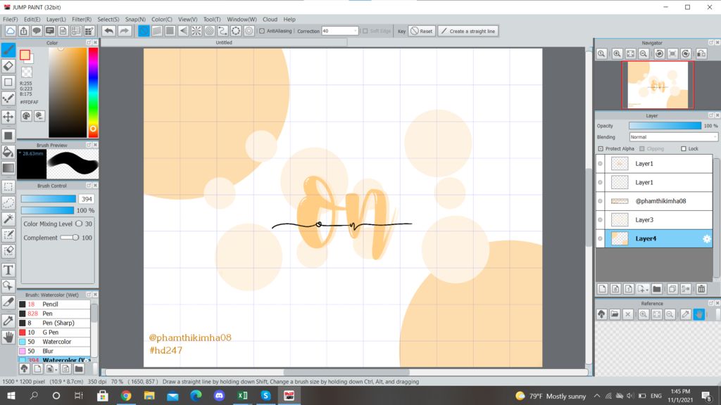Hide the Layer4 layer
This screenshot has width=721, height=405.
600,239
